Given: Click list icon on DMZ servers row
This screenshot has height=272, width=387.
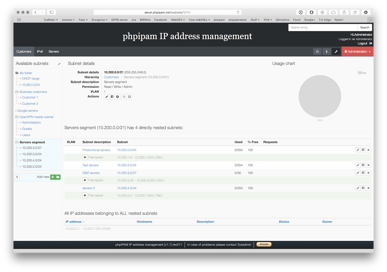Looking at the screenshot, I should pyautogui.click(x=363, y=173).
